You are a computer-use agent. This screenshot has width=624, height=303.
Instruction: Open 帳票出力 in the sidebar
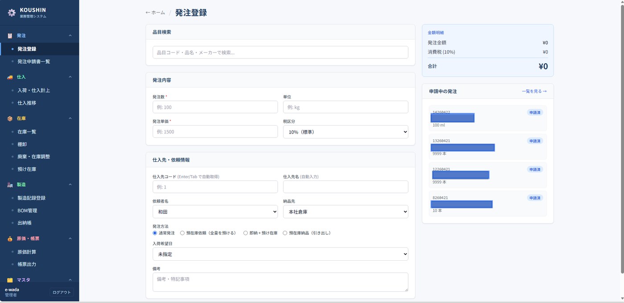click(x=40, y=264)
